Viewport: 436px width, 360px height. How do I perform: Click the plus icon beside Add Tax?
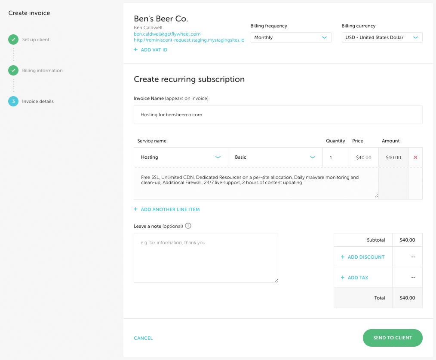(343, 278)
